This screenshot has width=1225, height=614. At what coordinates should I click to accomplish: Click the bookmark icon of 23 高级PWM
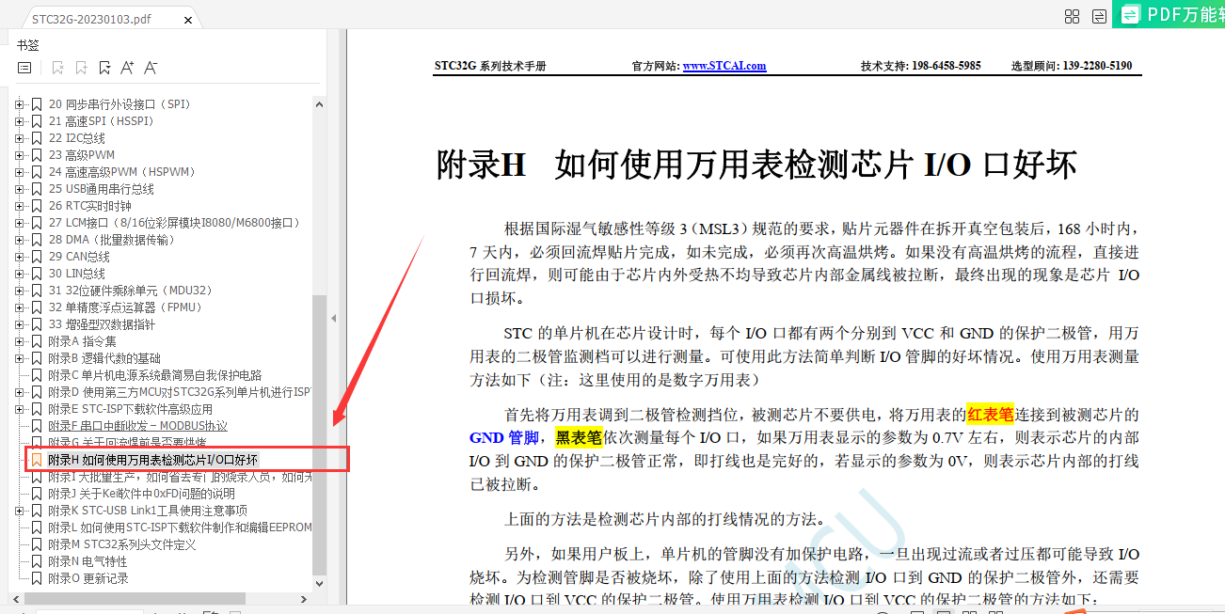pos(37,155)
